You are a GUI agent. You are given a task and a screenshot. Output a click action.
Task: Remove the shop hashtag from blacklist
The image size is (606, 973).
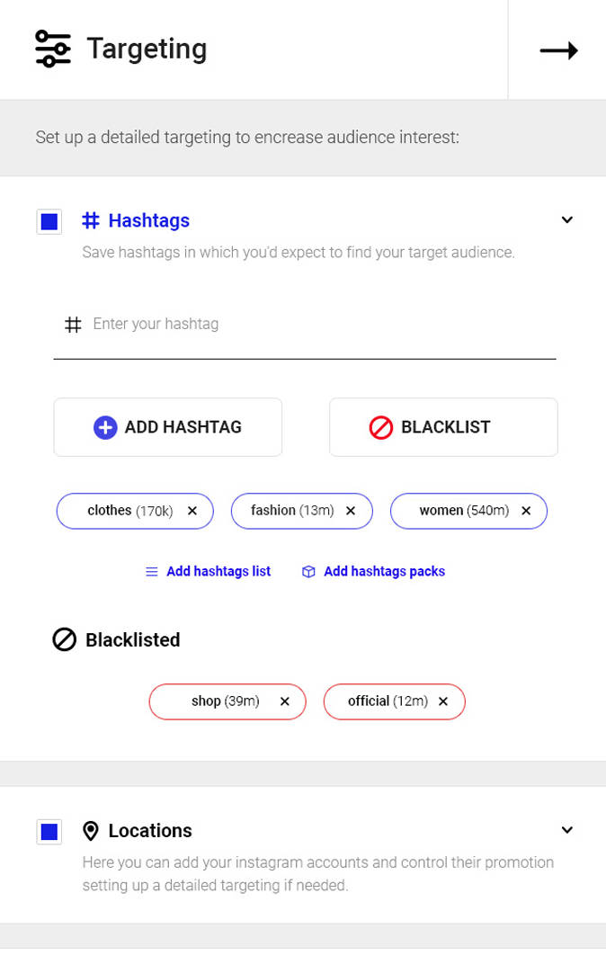(x=285, y=701)
